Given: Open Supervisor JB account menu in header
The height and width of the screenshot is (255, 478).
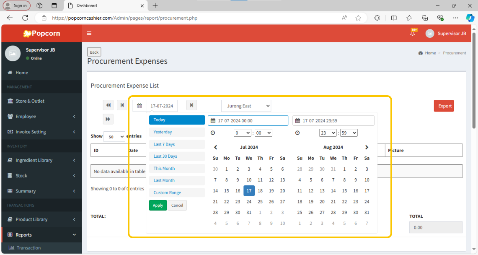Looking at the screenshot, I should tap(446, 33).
